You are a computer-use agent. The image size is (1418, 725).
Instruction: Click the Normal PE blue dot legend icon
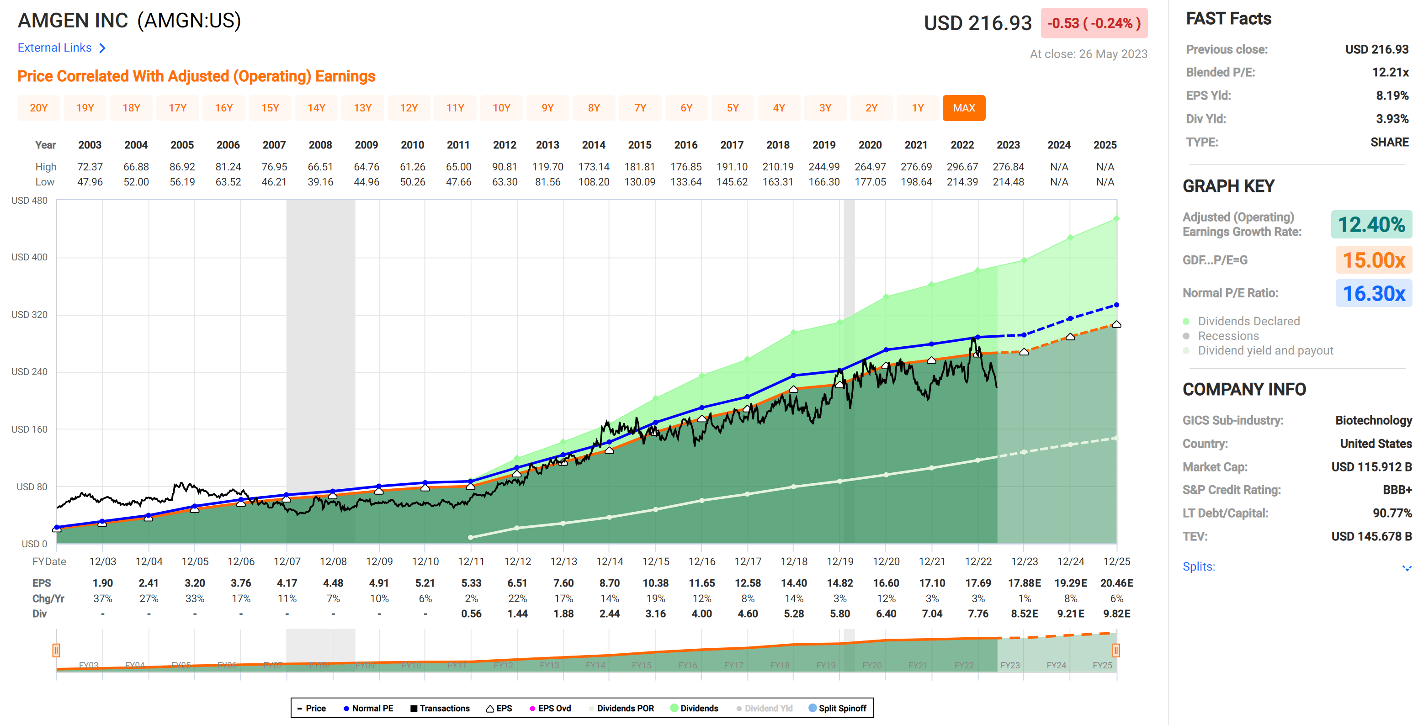[347, 709]
